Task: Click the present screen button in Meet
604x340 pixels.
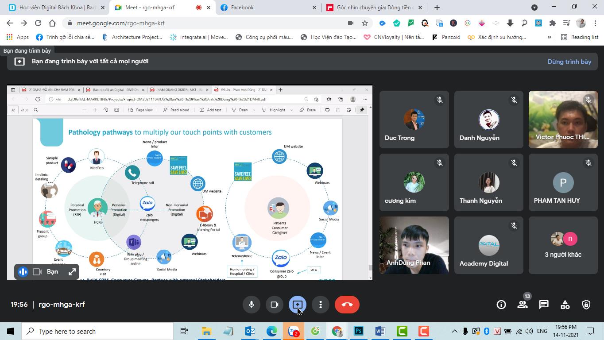Action: click(298, 305)
